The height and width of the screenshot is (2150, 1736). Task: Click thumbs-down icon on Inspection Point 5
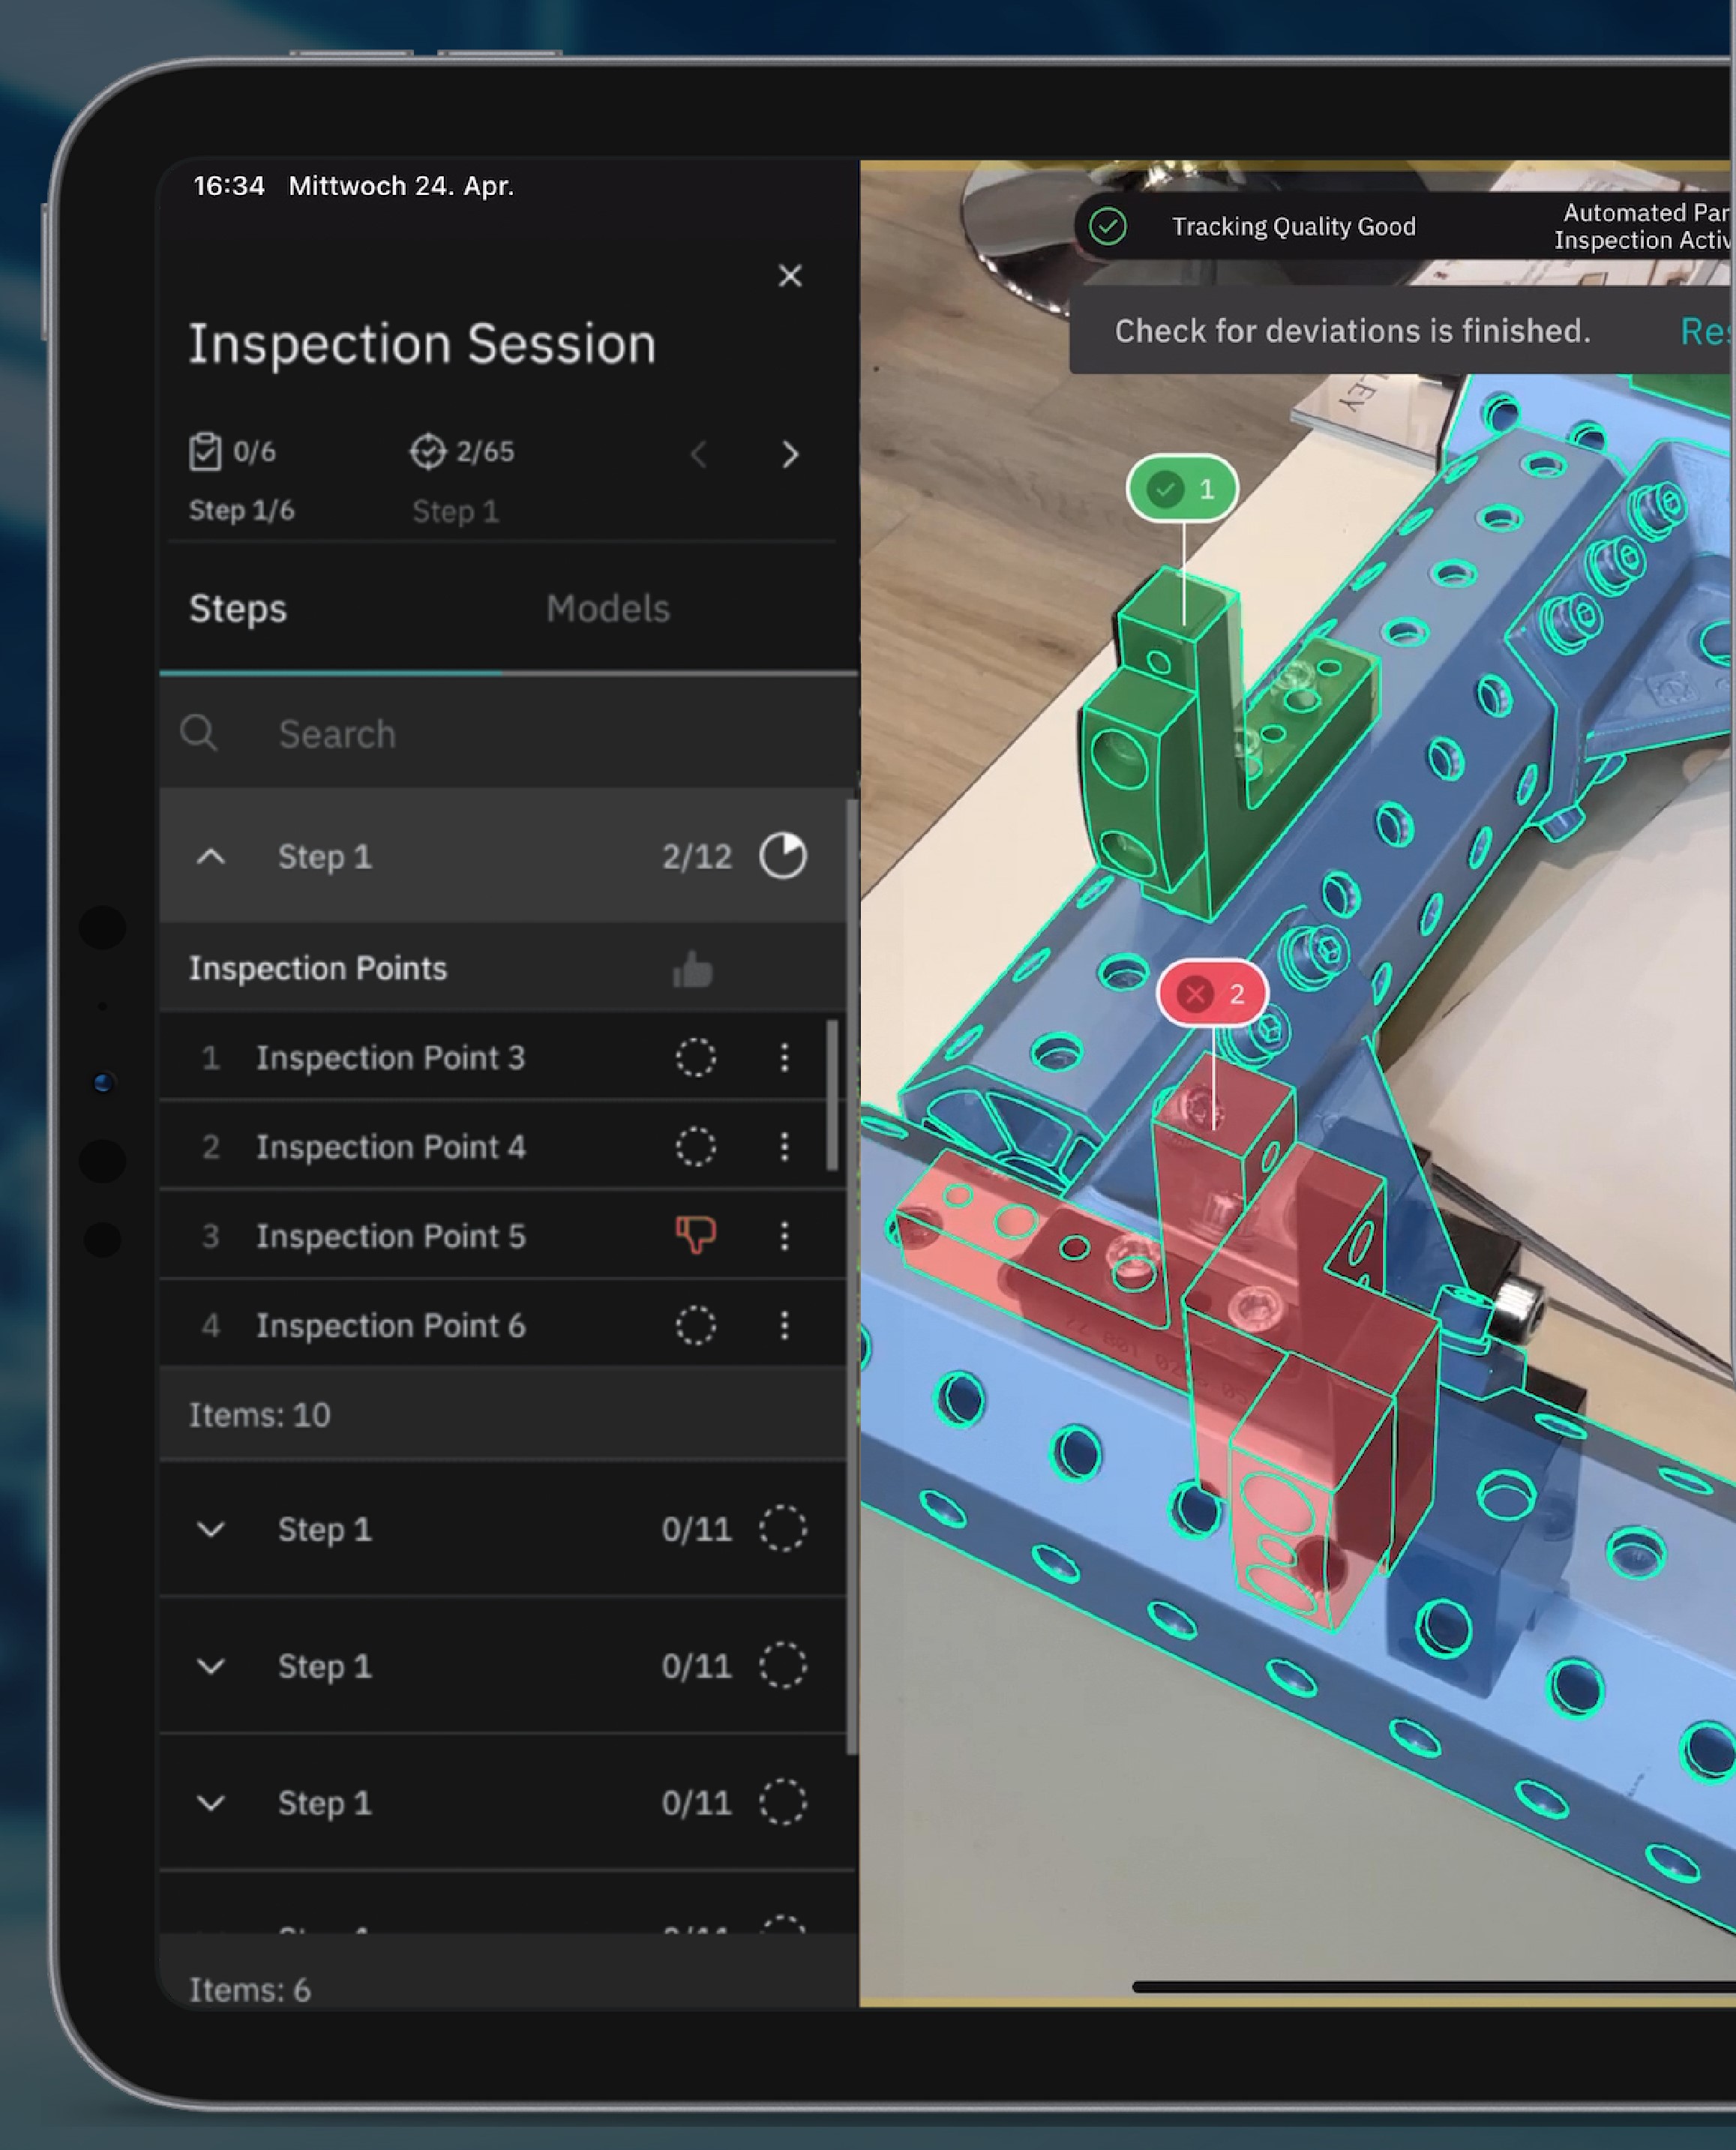tap(696, 1235)
